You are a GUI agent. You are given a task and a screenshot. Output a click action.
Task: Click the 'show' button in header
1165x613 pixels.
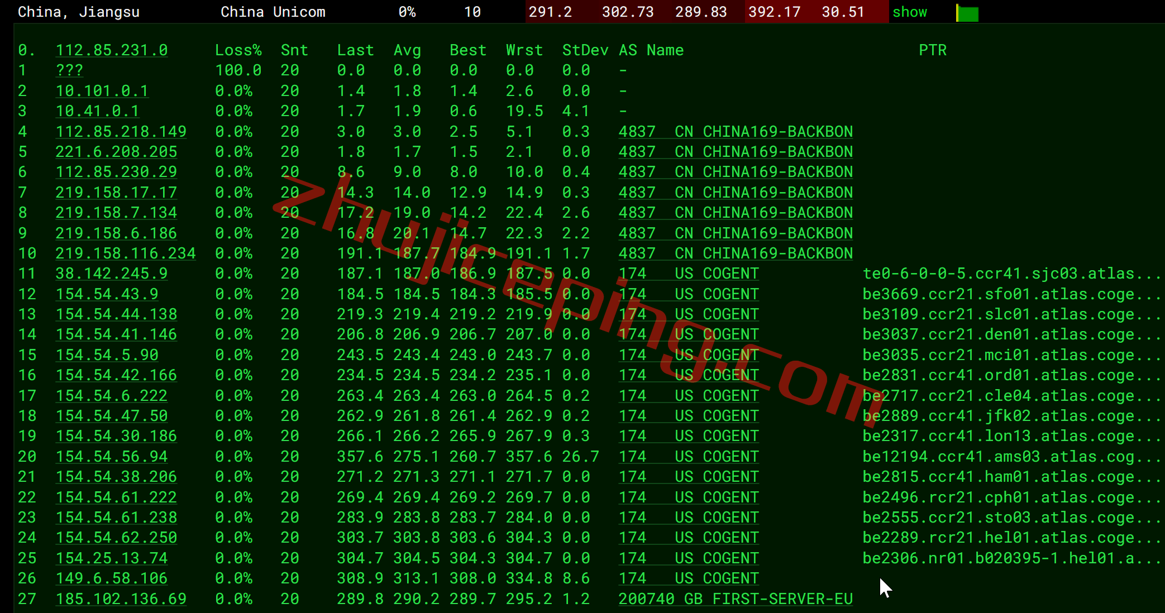(909, 11)
